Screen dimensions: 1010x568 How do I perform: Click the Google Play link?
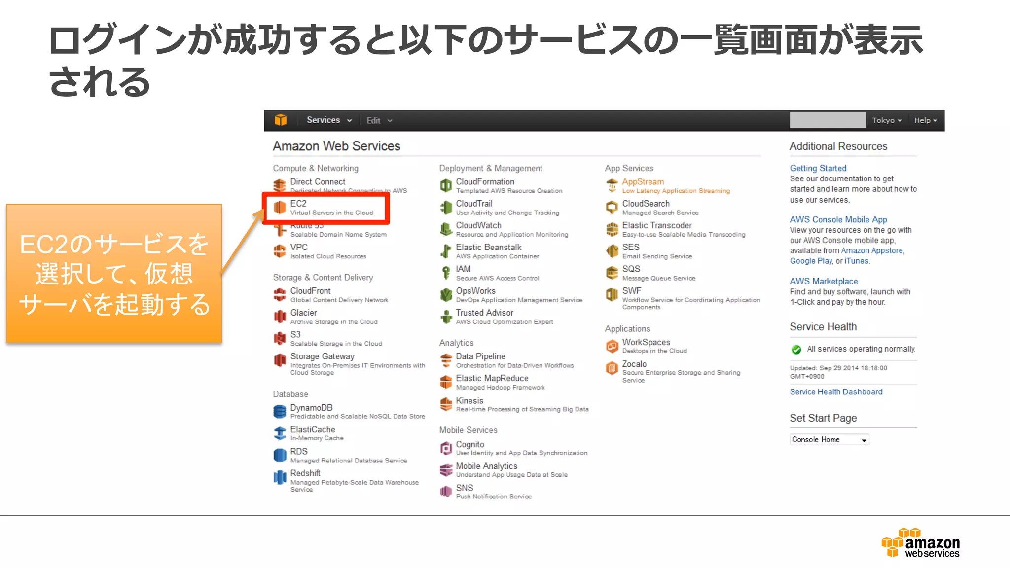(811, 261)
